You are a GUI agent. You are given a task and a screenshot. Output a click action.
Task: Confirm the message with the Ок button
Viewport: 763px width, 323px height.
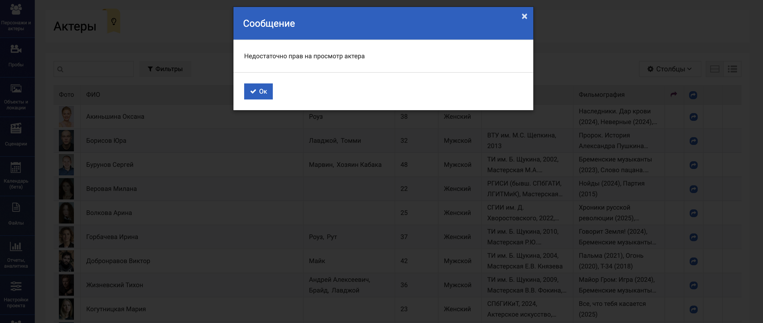click(258, 91)
